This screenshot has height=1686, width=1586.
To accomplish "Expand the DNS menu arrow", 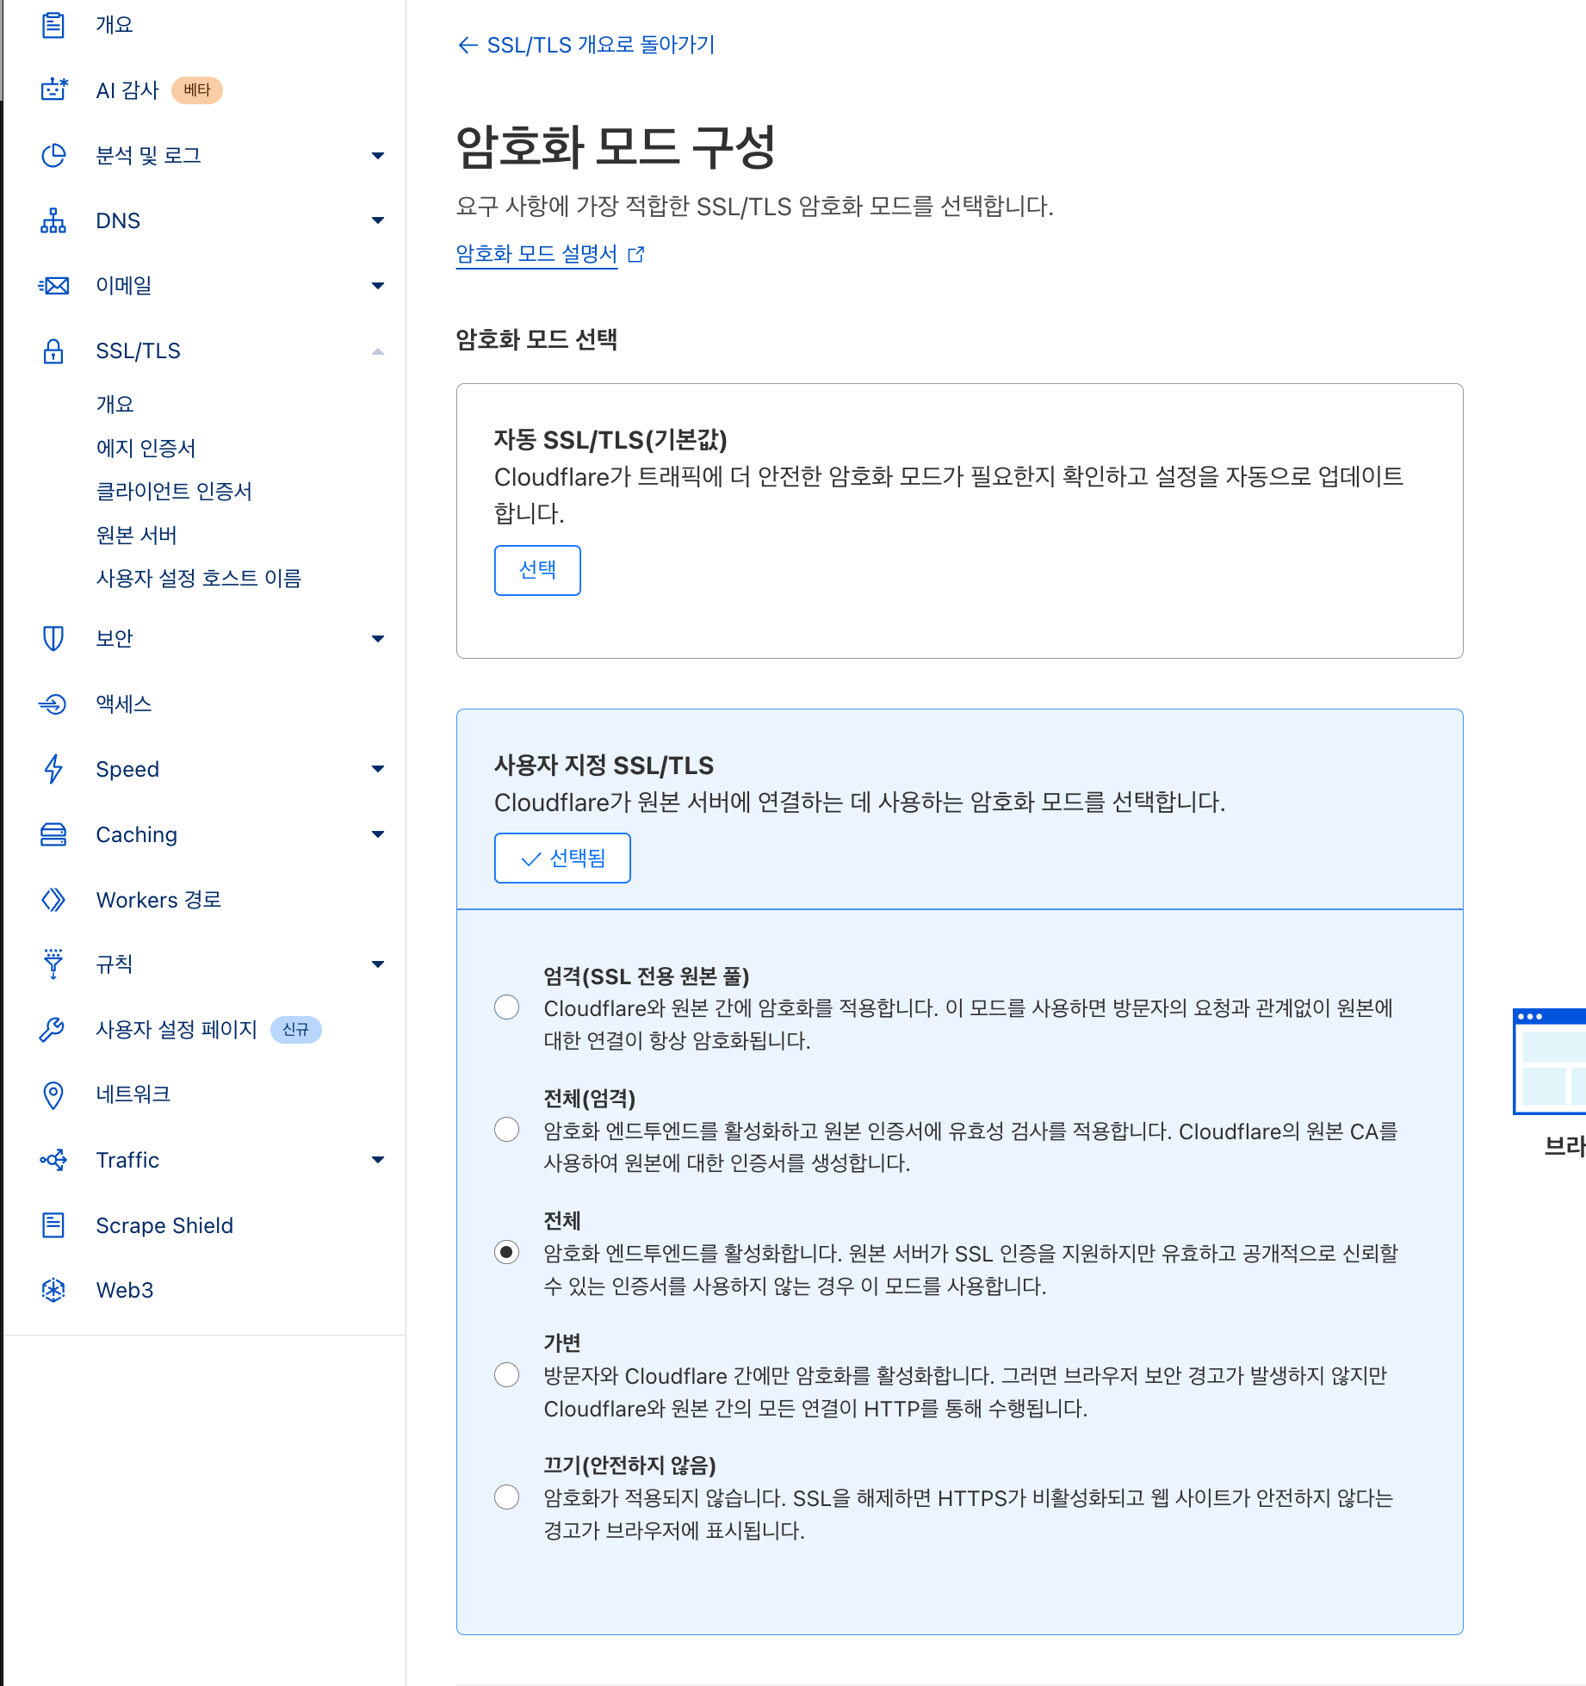I will point(377,220).
